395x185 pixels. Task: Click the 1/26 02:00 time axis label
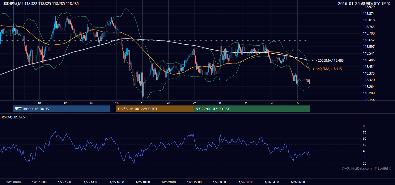[246, 182]
